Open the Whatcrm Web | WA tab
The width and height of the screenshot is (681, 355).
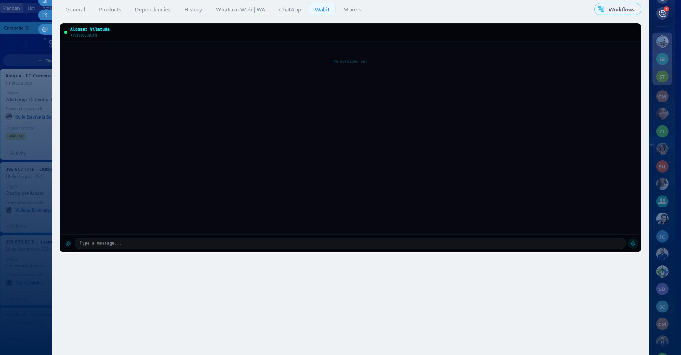(240, 10)
